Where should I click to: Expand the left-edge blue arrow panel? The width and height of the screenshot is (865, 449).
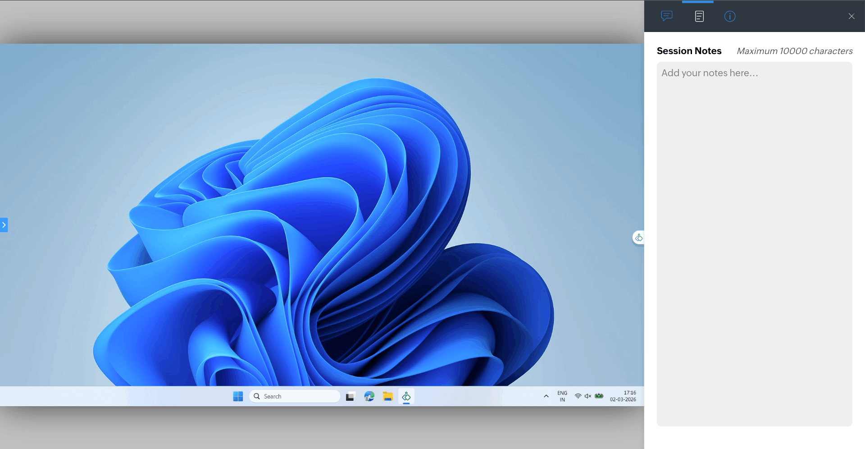coord(4,225)
